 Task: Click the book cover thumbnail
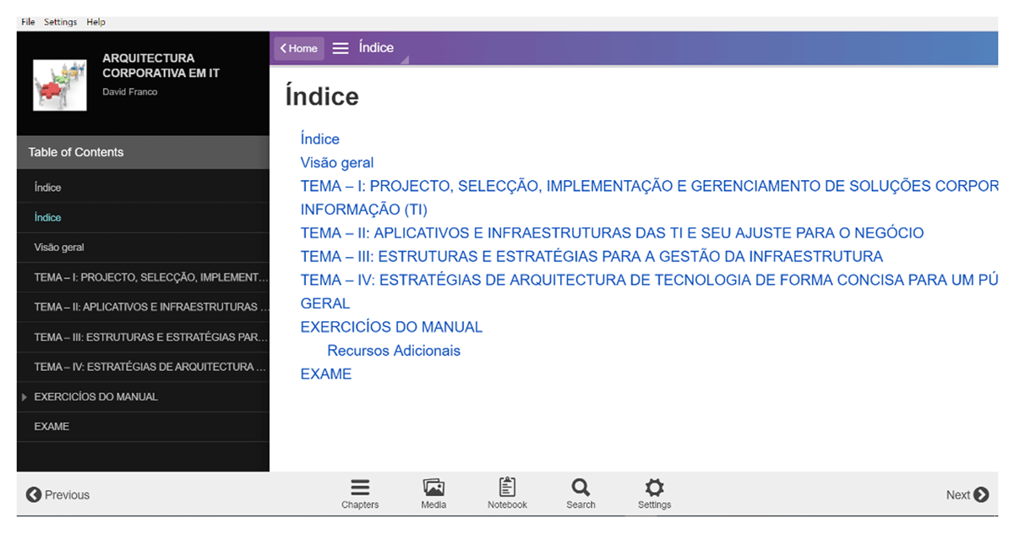60,85
